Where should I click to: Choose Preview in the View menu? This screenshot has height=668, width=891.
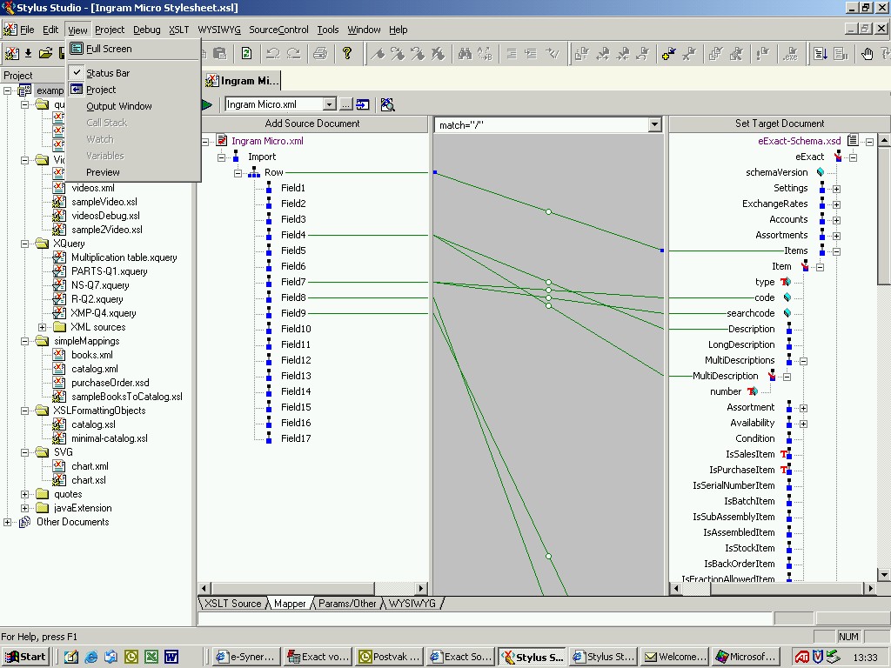click(103, 172)
